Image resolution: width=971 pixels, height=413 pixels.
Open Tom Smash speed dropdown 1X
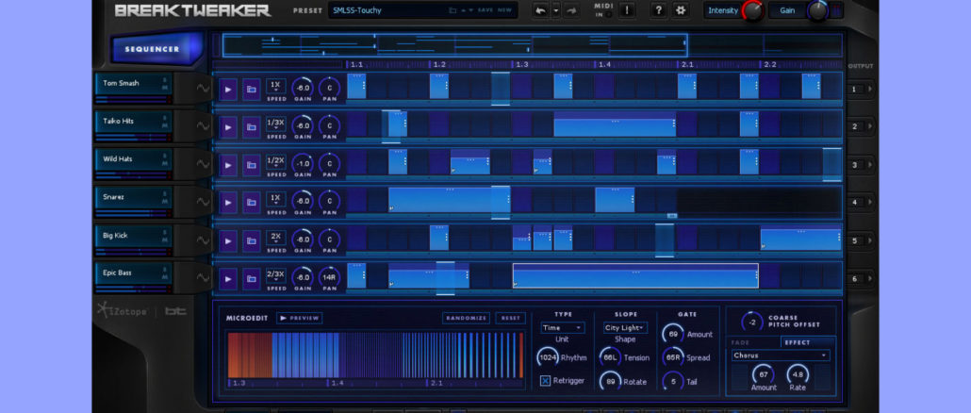click(x=276, y=86)
